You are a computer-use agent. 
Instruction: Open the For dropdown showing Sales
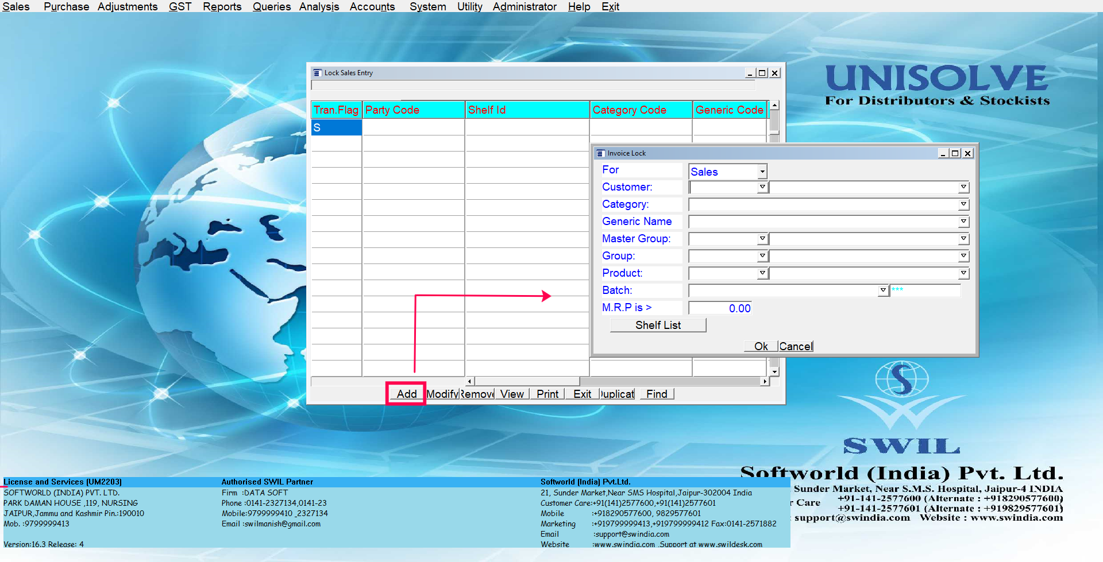point(762,172)
